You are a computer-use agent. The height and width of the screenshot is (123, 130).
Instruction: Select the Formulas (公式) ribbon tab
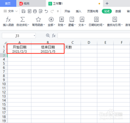pos(107,11)
